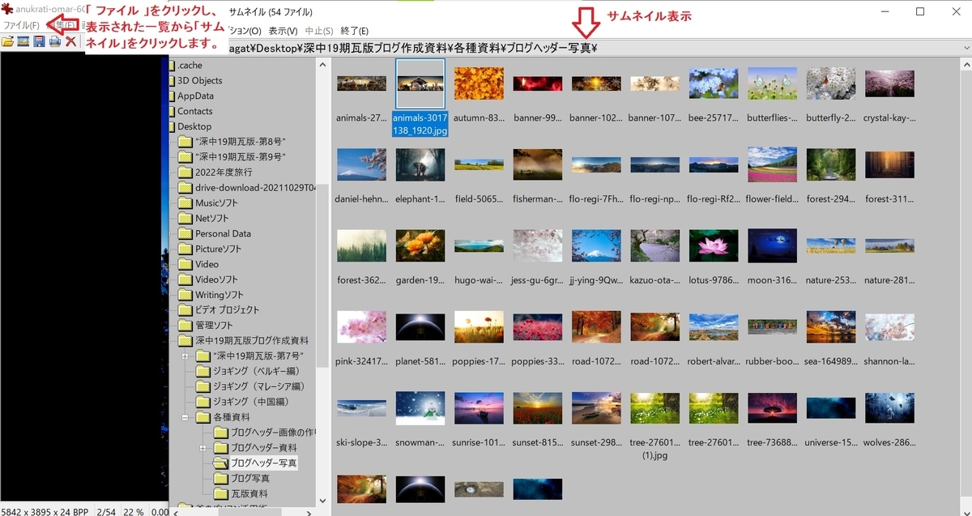Click the "5842 x 3895 x 24 BPP" status text
The image size is (972, 516).
click(45, 512)
